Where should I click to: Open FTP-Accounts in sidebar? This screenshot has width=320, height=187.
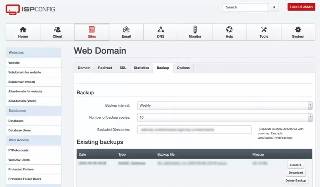34,150
